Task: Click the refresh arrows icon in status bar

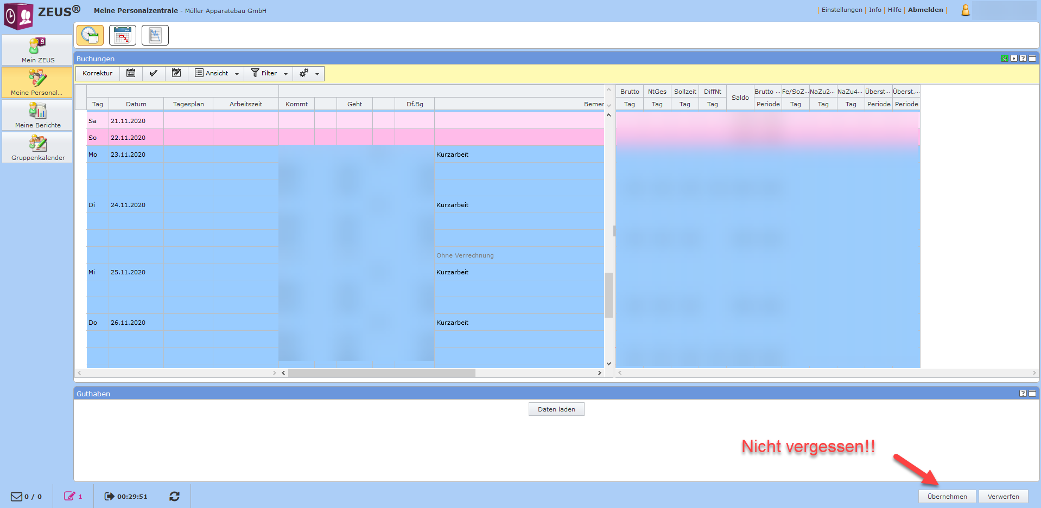Action: click(174, 497)
